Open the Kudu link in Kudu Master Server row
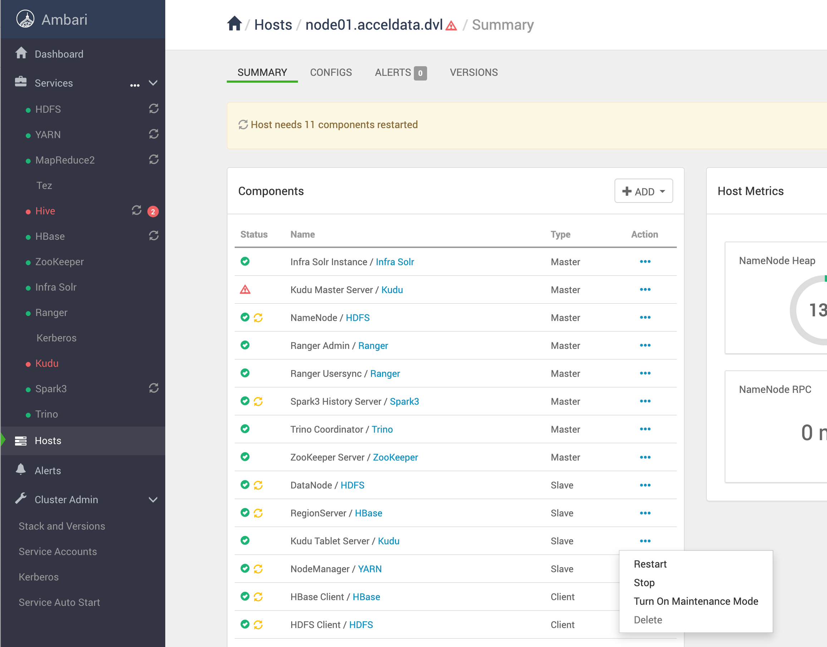Viewport: 827px width, 647px height. tap(392, 290)
